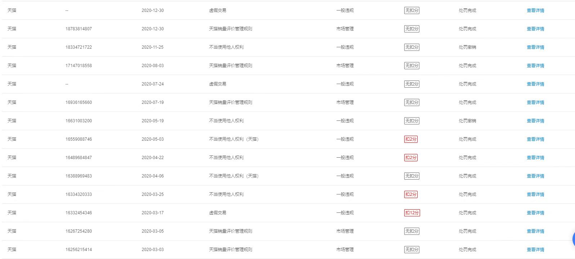Open 查看详情 for record 16559088746
Image resolution: width=575 pixels, height=259 pixels.
click(535, 139)
